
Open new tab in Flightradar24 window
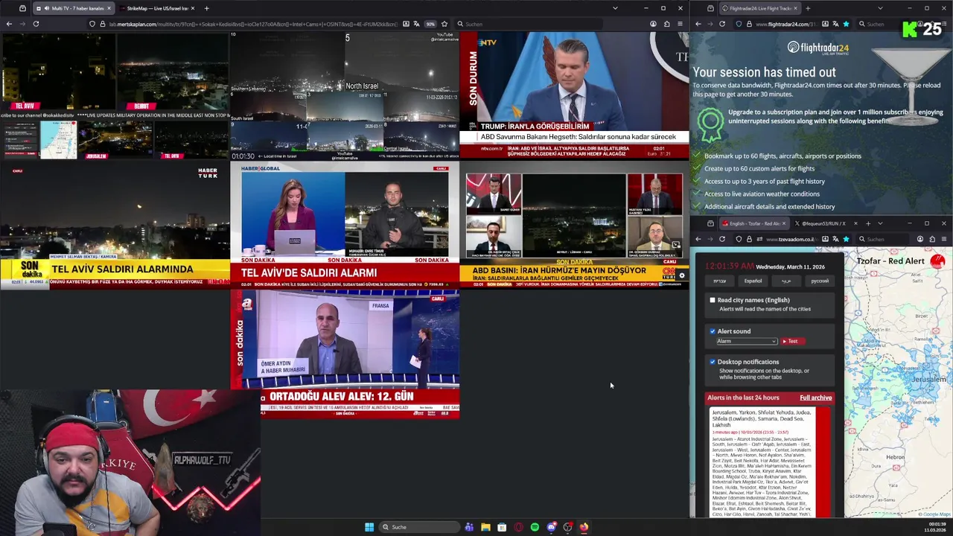[x=808, y=8]
